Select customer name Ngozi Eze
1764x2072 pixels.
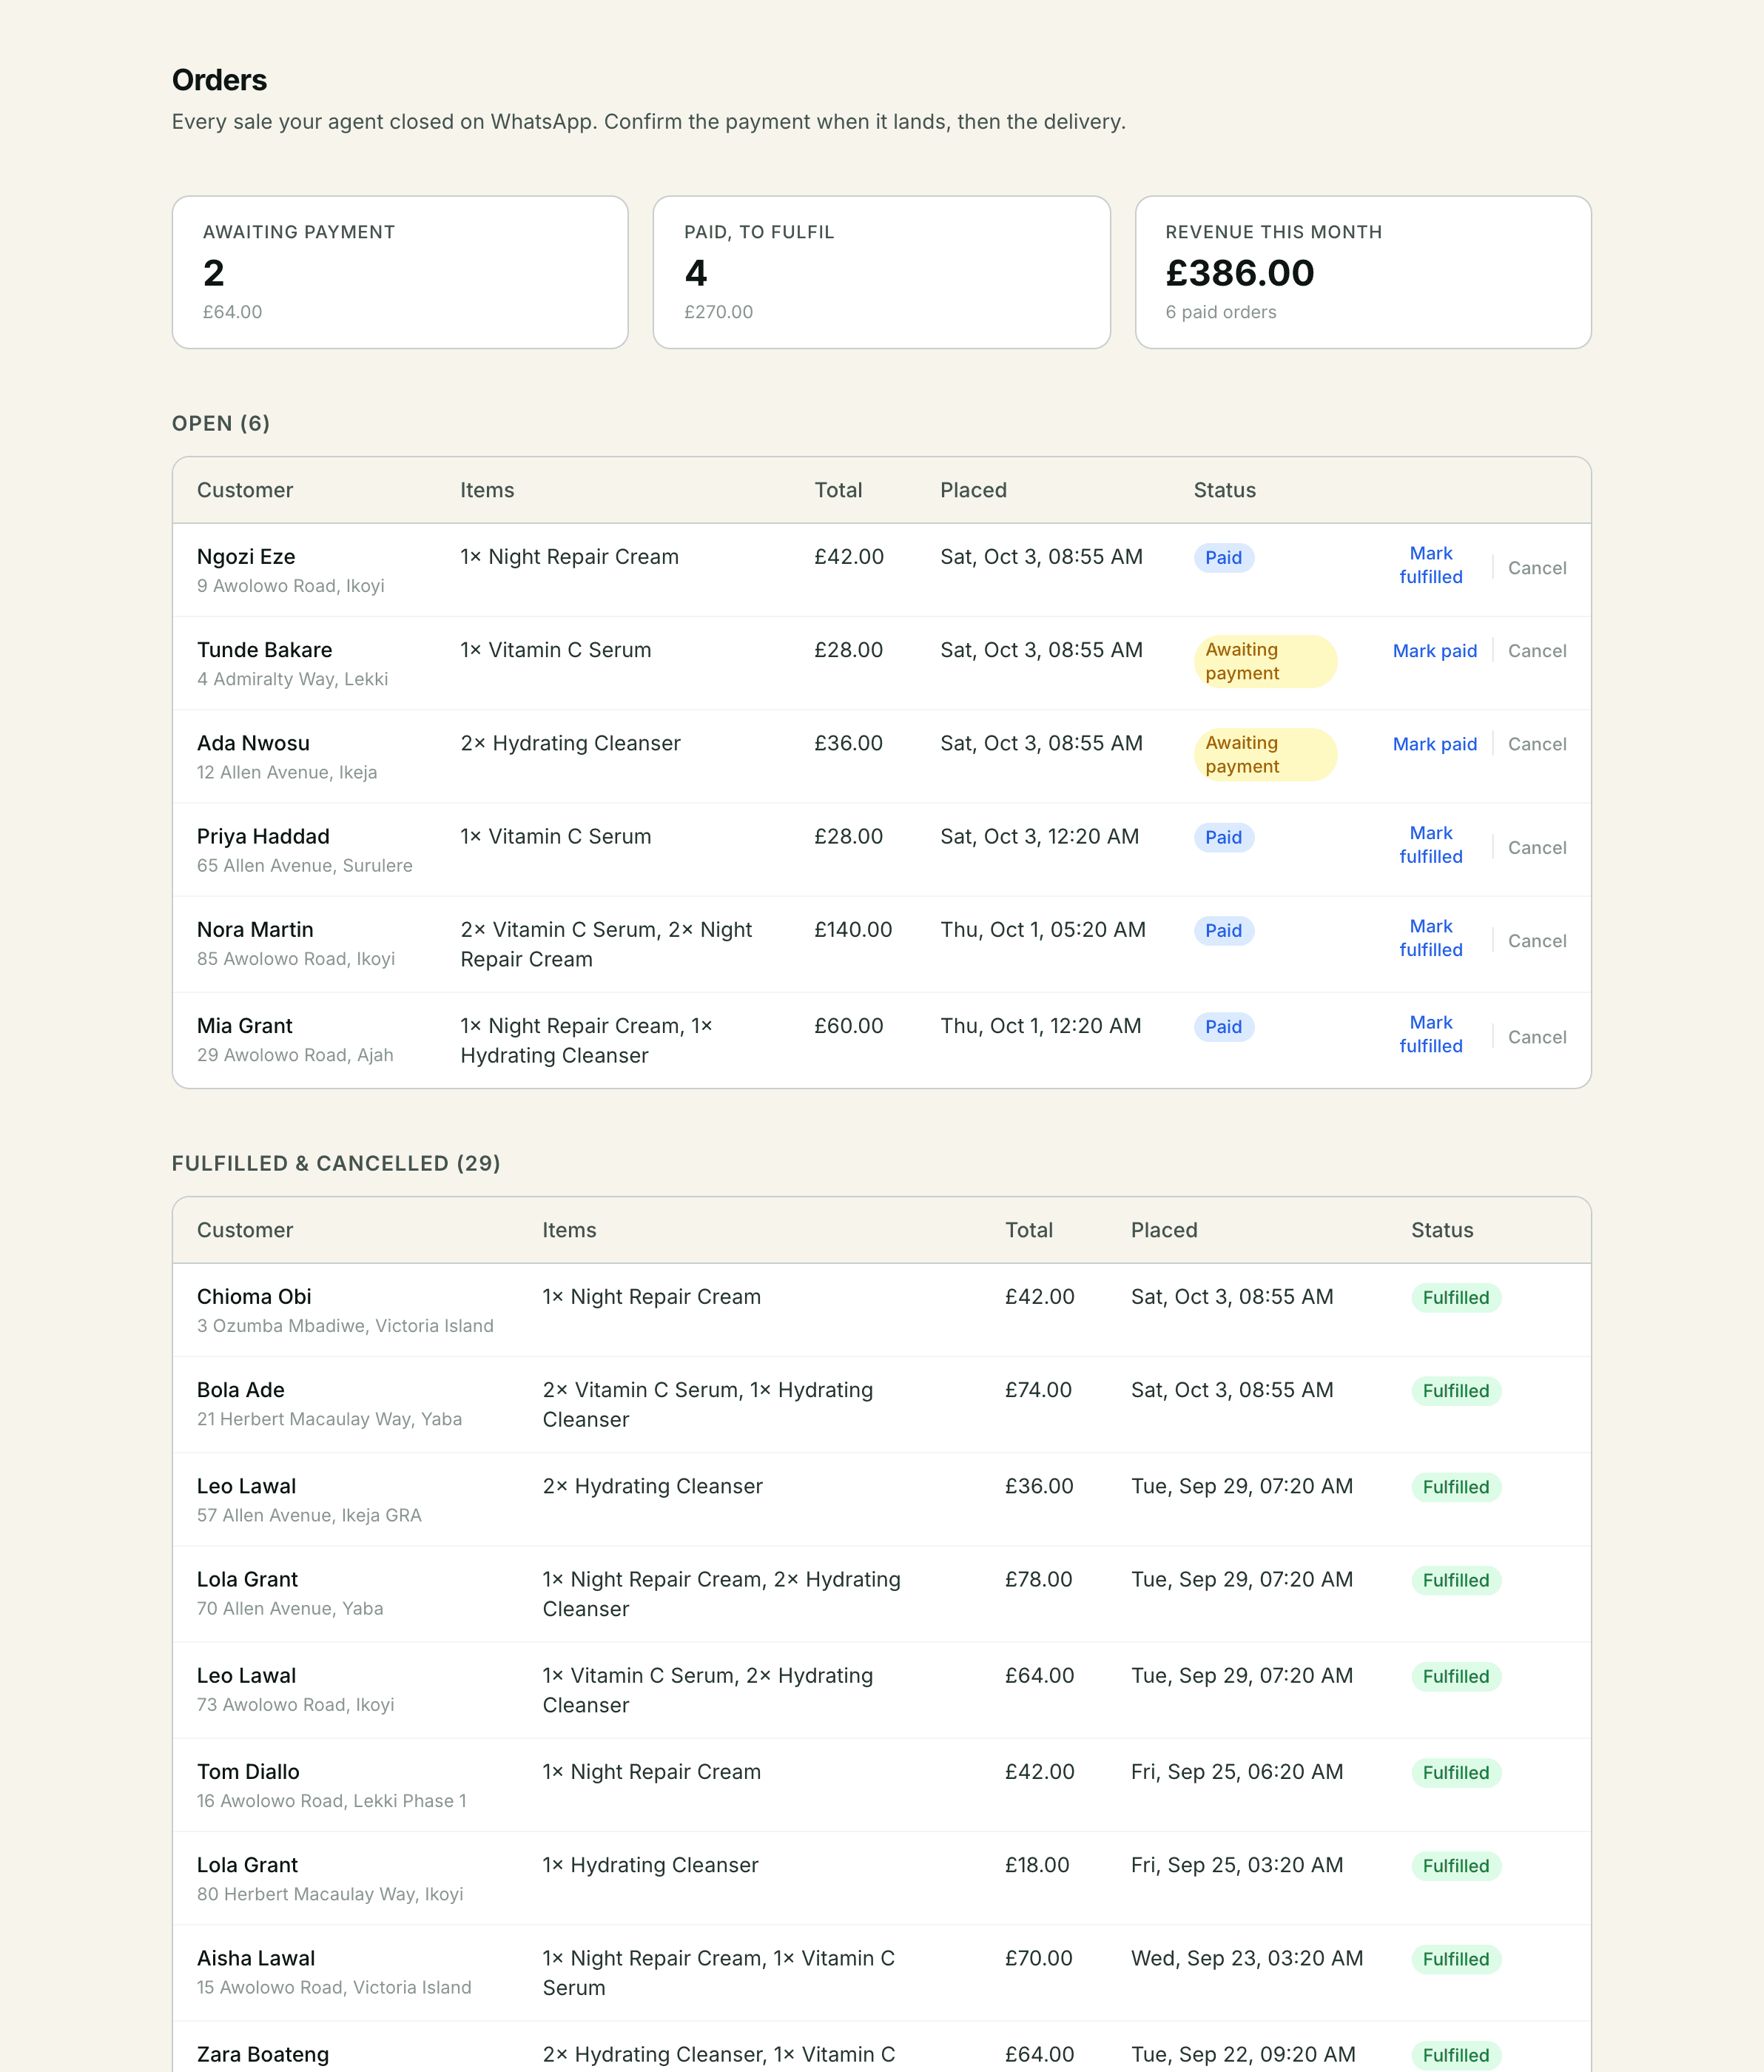click(246, 557)
